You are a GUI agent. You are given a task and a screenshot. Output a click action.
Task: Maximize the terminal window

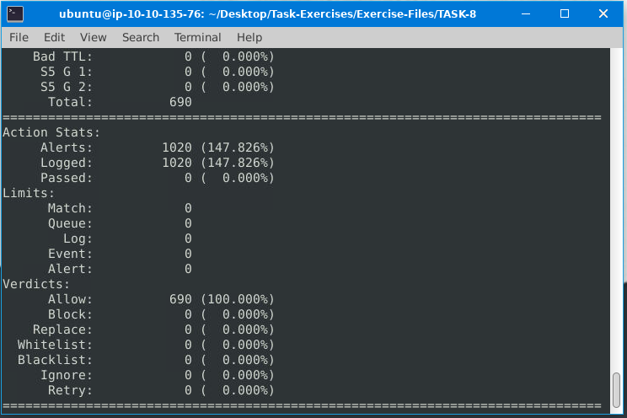[x=565, y=13]
